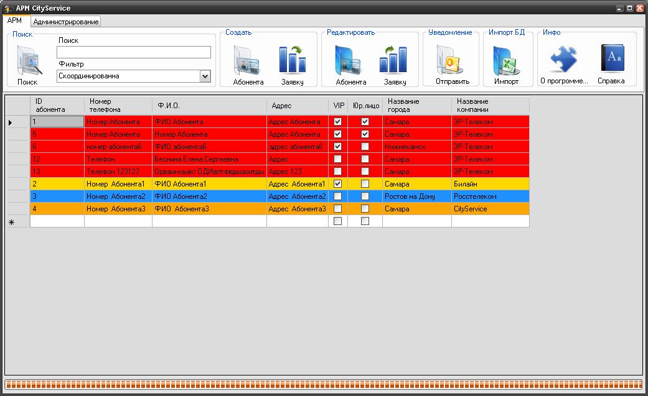This screenshot has height=396, width=648.
Task: Toggle VIP checkbox for subscriber ID 5
Action: tap(337, 134)
